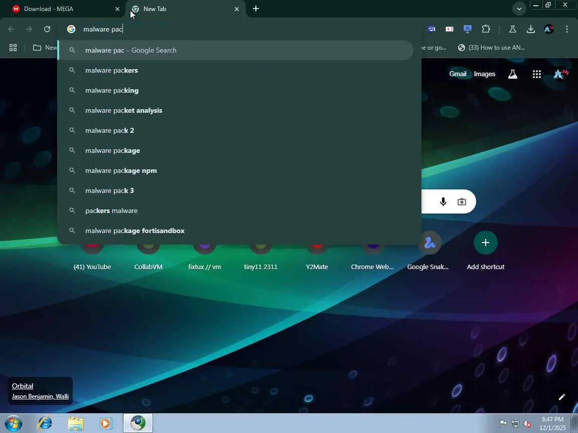Search by image with camera icon
Viewport: 578px width, 433px height.
click(x=462, y=202)
